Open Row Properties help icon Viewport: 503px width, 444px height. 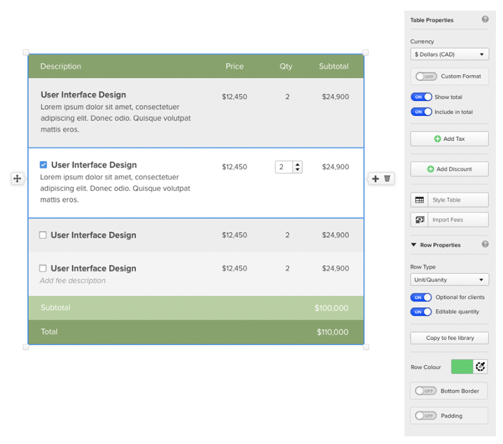pyautogui.click(x=485, y=244)
